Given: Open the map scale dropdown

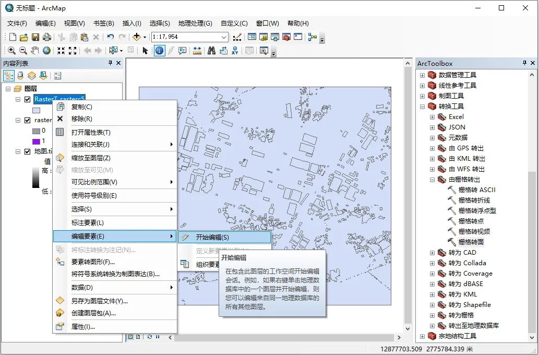Looking at the screenshot, I should pos(224,37).
